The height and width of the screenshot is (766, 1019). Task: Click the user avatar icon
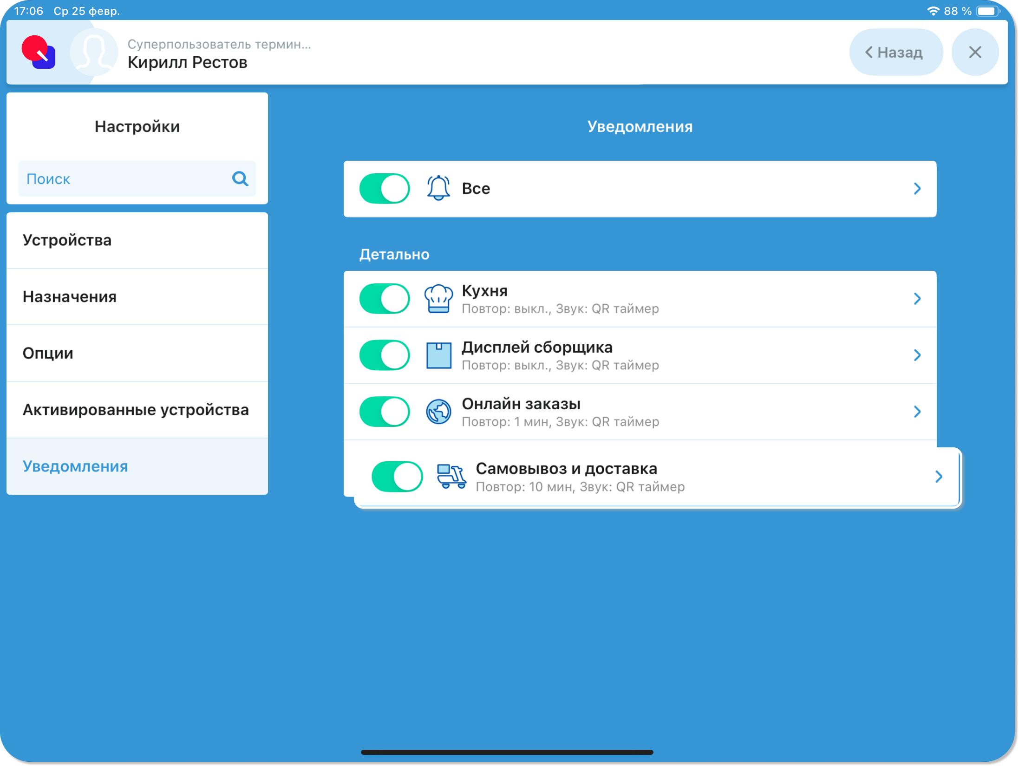[94, 52]
